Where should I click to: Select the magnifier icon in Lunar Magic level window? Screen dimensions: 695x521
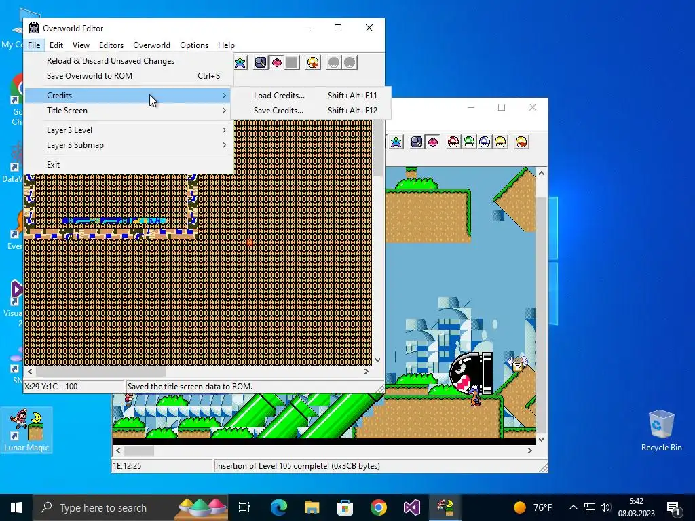coord(417,142)
